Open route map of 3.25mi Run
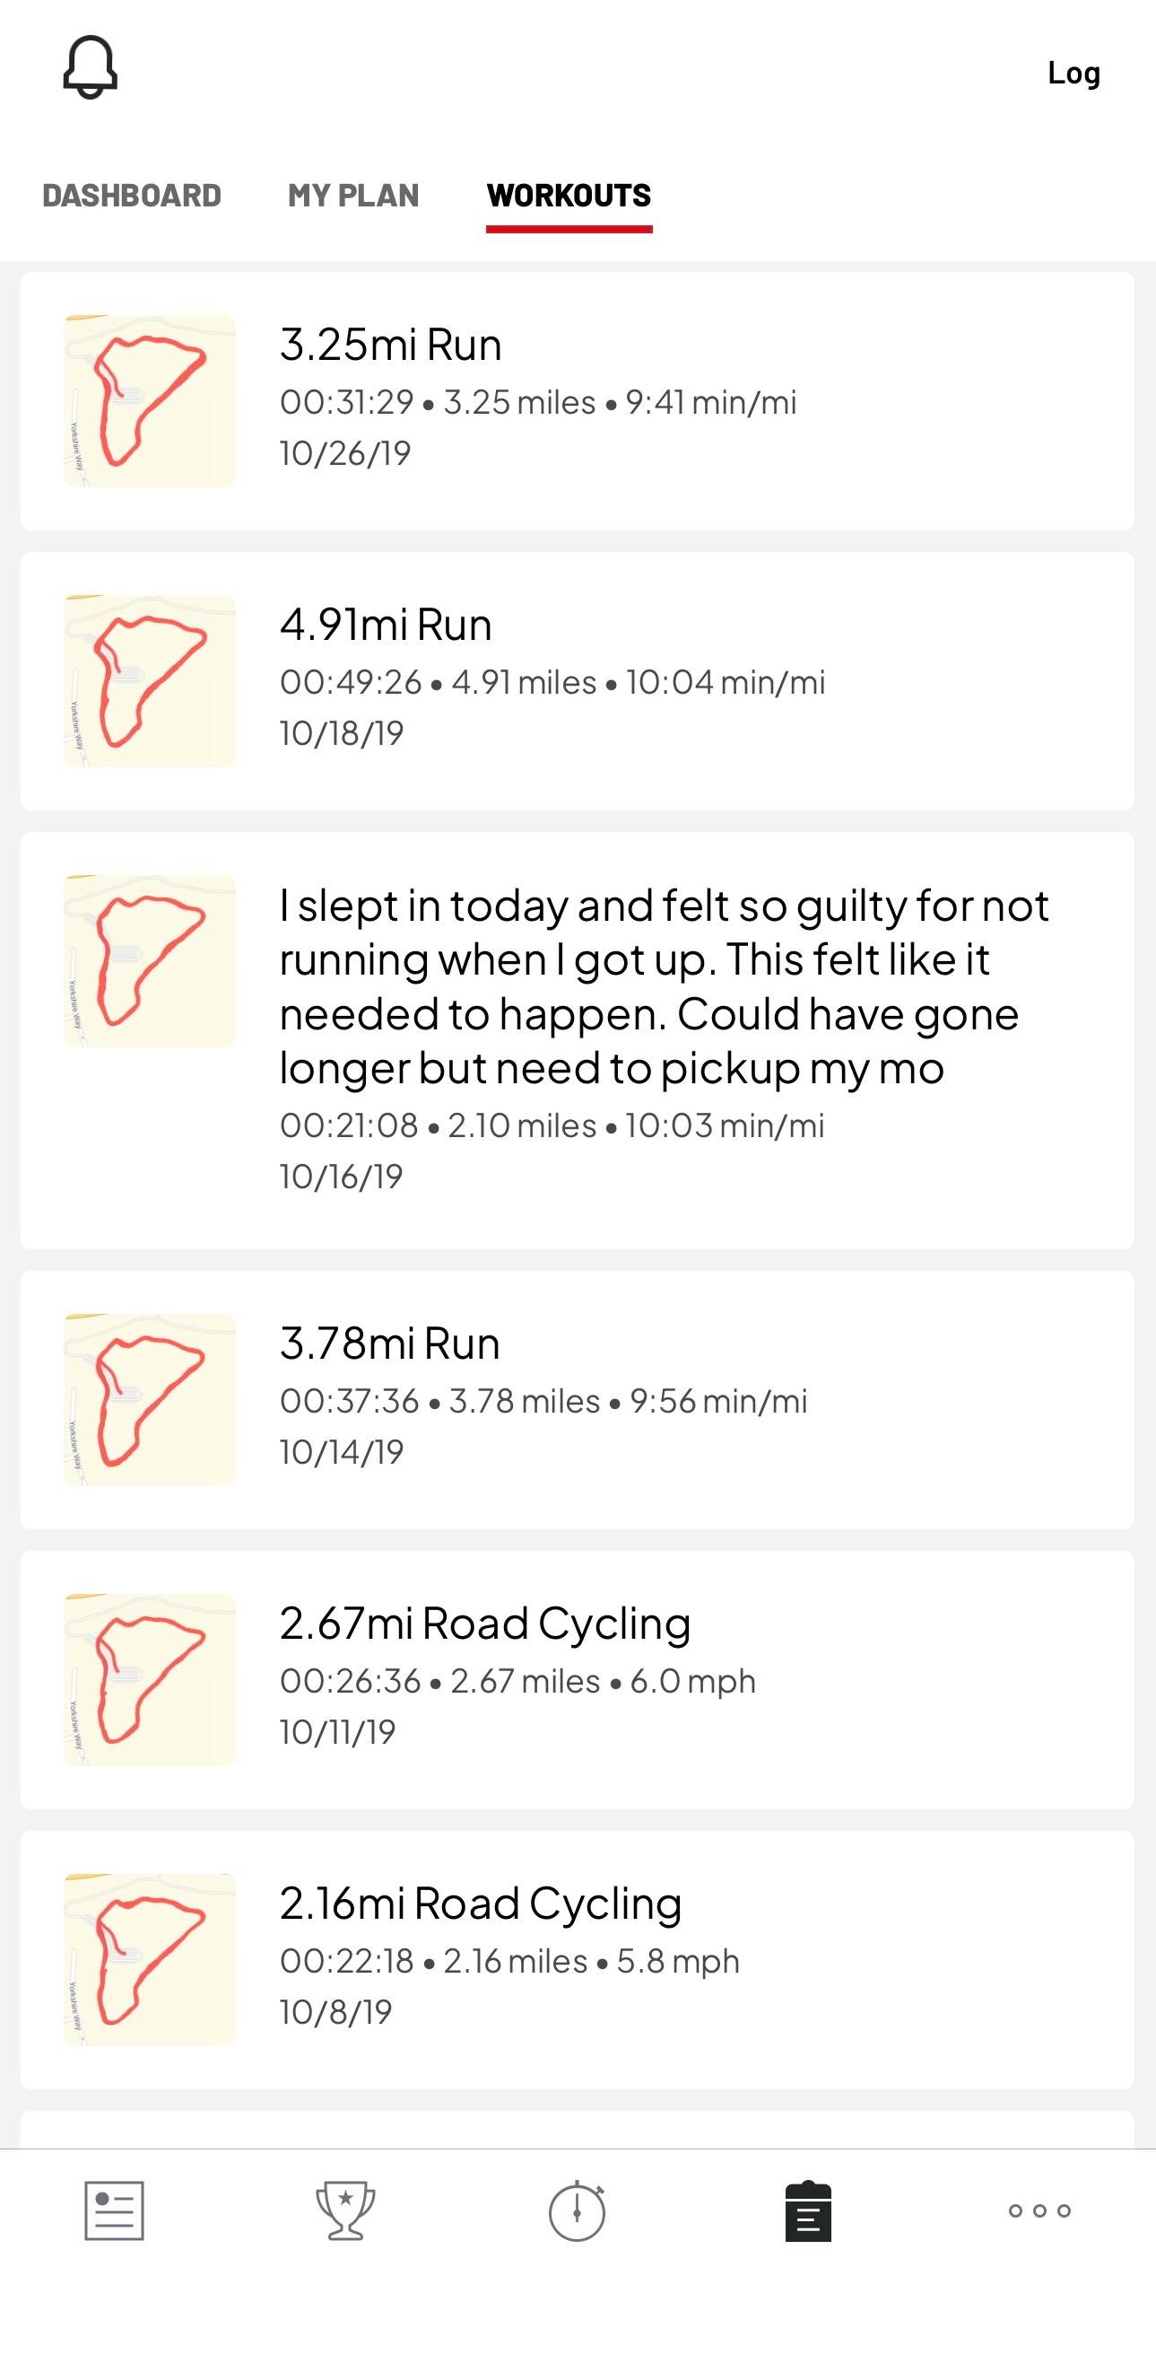 point(149,400)
